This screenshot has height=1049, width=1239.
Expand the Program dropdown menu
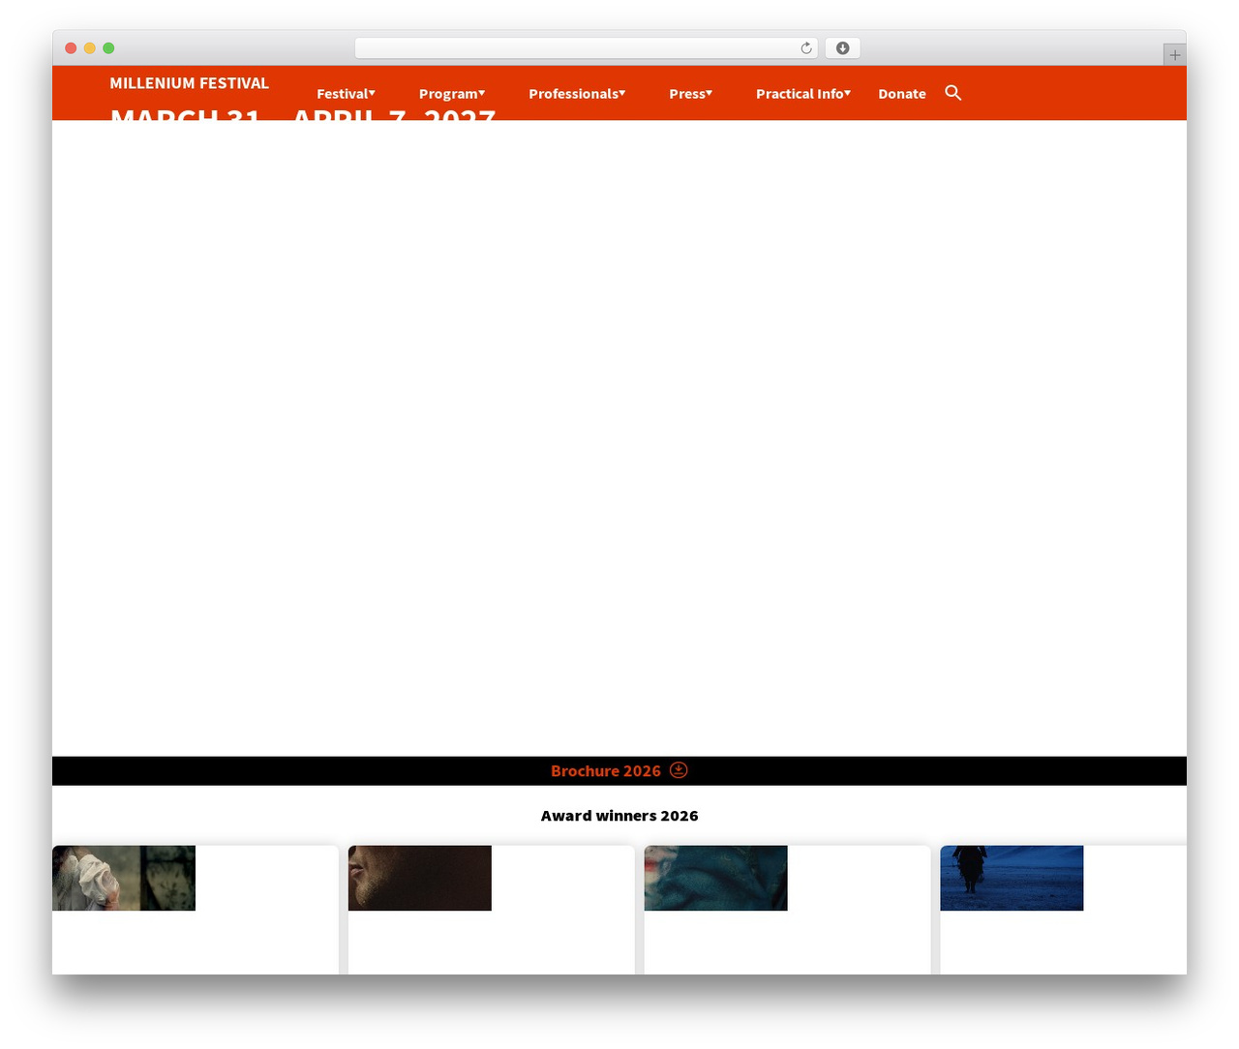tap(452, 94)
